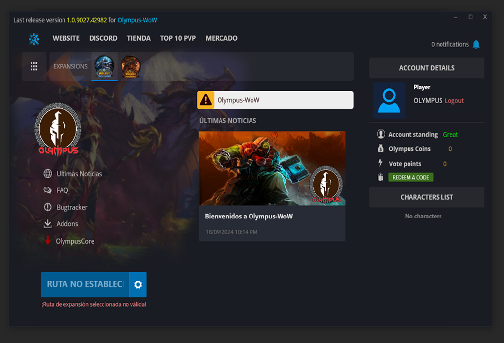The width and height of the screenshot is (504, 343).
Task: Open the Ultimas Noticias sidebar link
Action: (79, 174)
